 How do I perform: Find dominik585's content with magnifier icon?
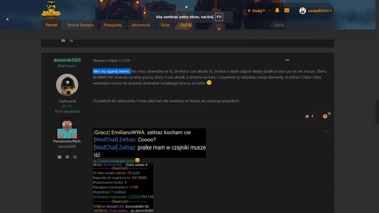pyautogui.click(x=75, y=157)
